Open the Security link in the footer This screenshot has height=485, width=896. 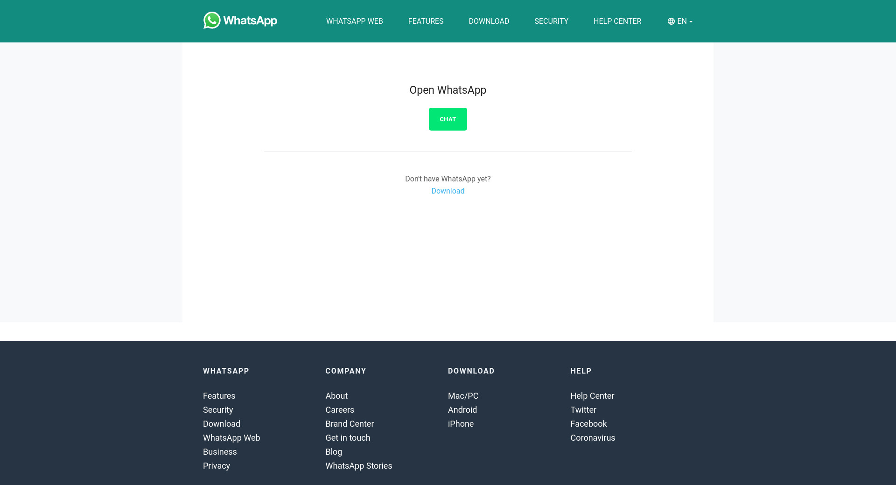pyautogui.click(x=218, y=410)
